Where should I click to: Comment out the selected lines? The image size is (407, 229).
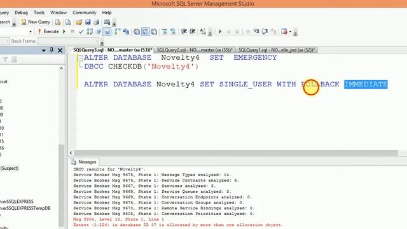pos(164,32)
